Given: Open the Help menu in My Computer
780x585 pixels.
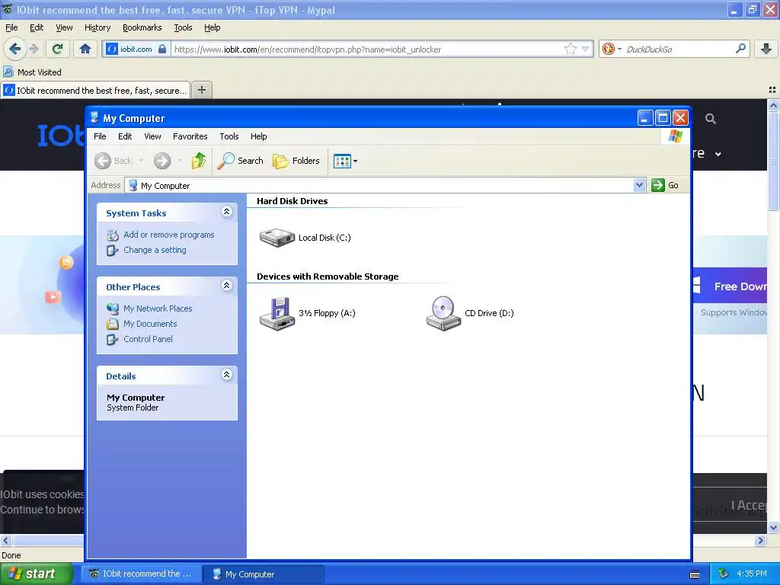Looking at the screenshot, I should pyautogui.click(x=259, y=136).
